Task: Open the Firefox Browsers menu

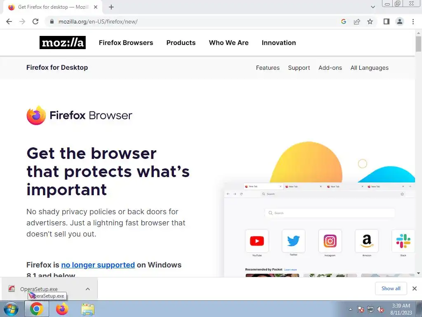Action: pyautogui.click(x=126, y=43)
